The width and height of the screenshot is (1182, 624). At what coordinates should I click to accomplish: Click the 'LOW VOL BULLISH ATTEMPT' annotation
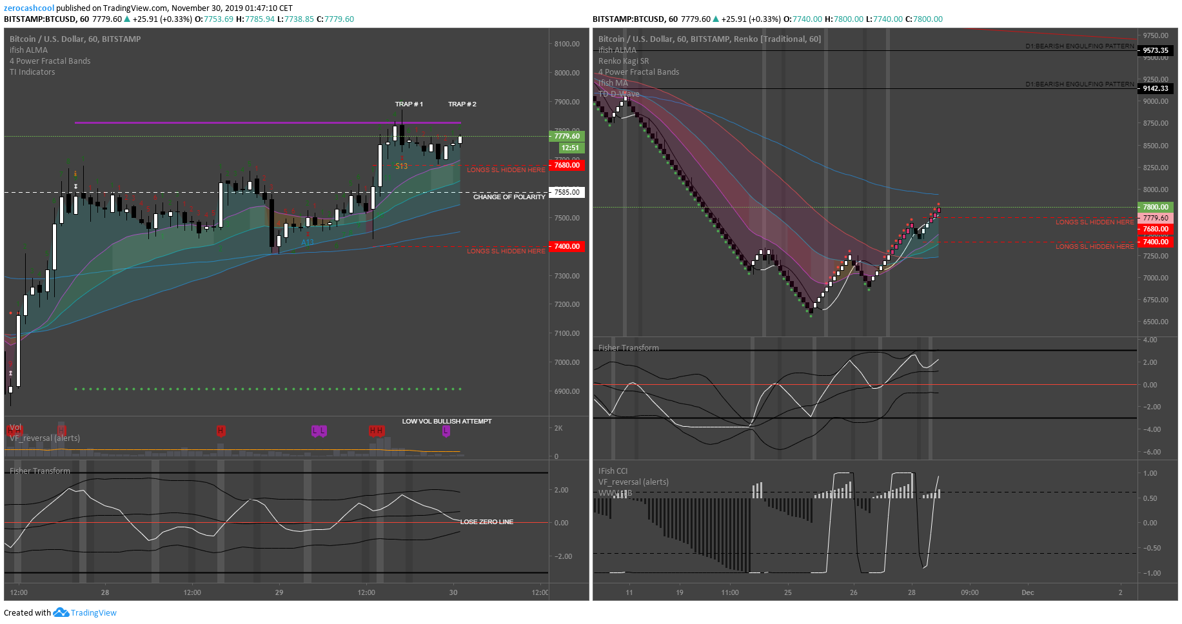[x=447, y=421]
